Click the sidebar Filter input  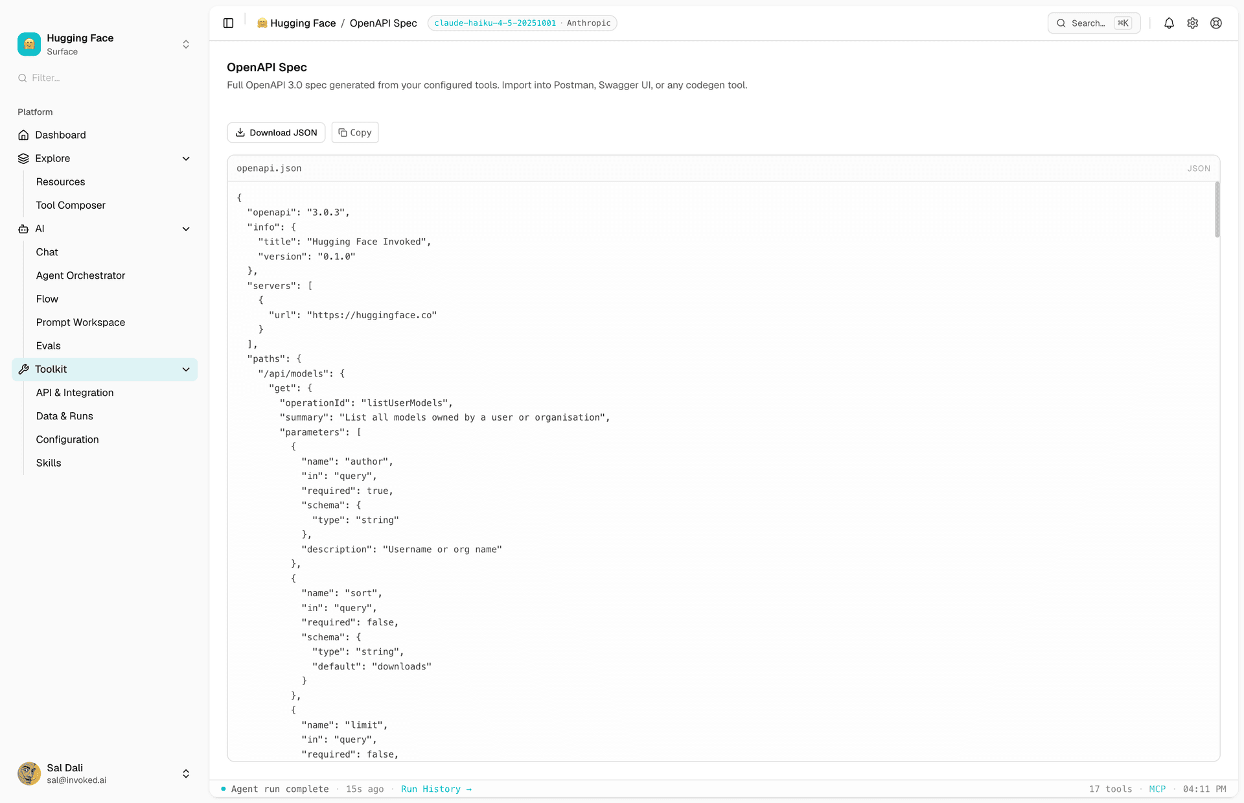[x=105, y=78]
